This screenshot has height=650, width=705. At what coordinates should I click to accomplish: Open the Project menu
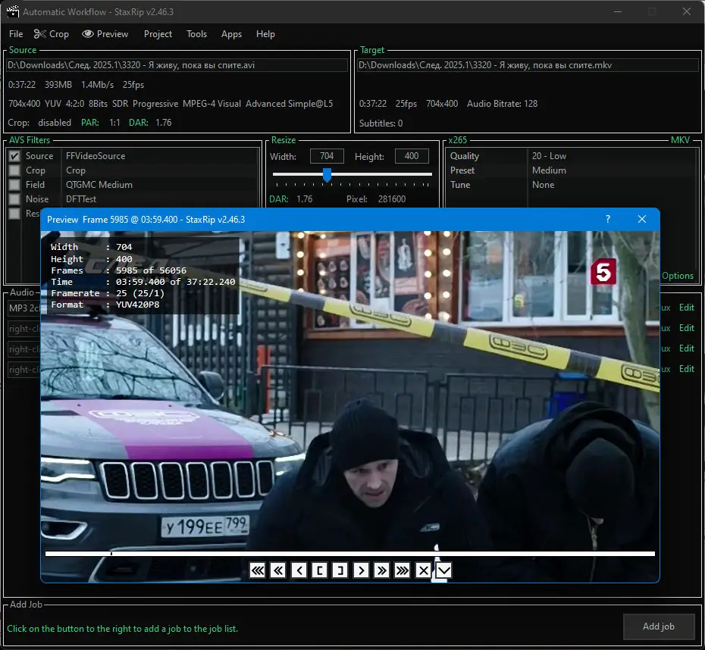[x=158, y=34]
